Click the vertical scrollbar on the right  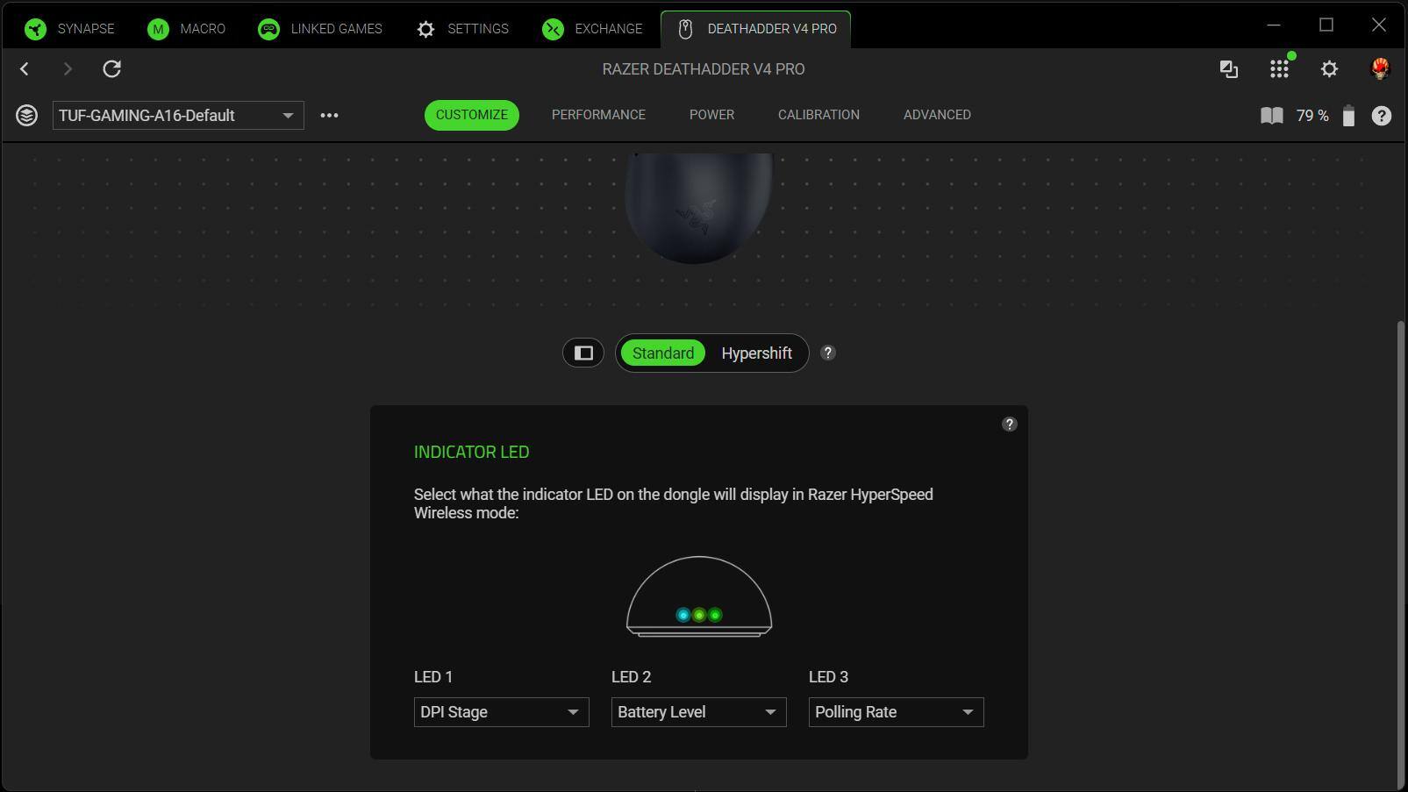click(x=1400, y=553)
